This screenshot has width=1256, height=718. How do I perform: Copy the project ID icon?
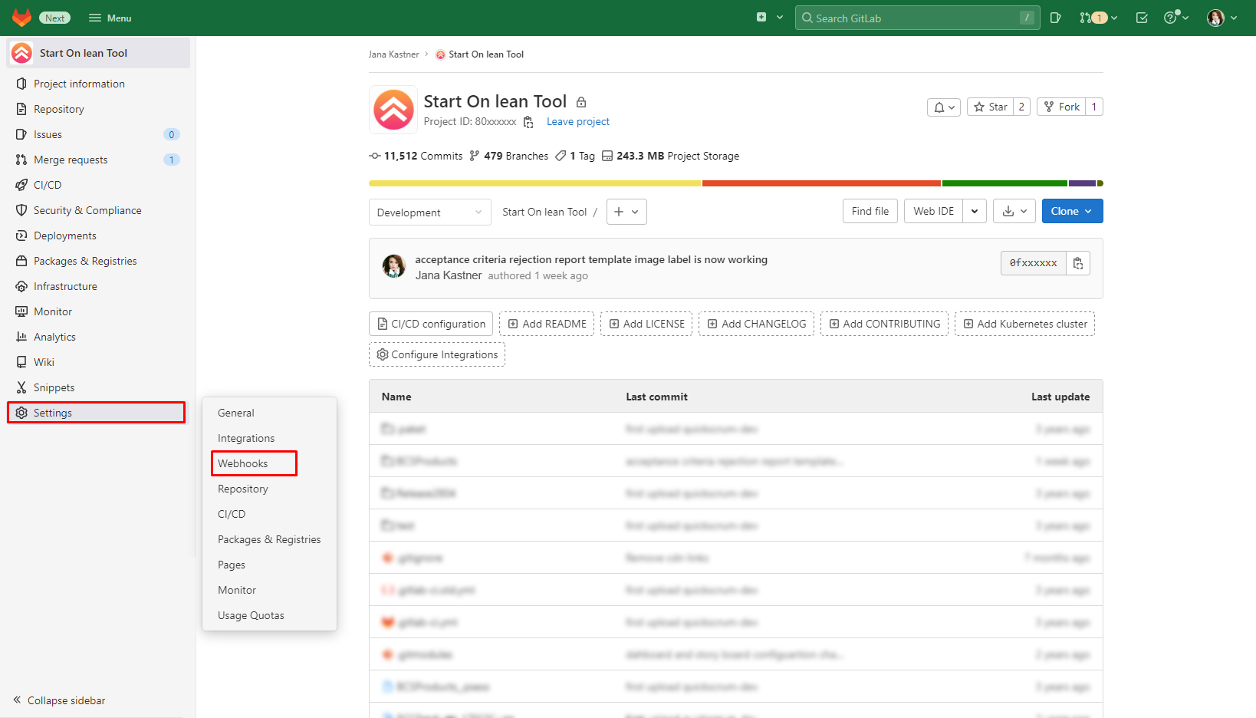[528, 122]
